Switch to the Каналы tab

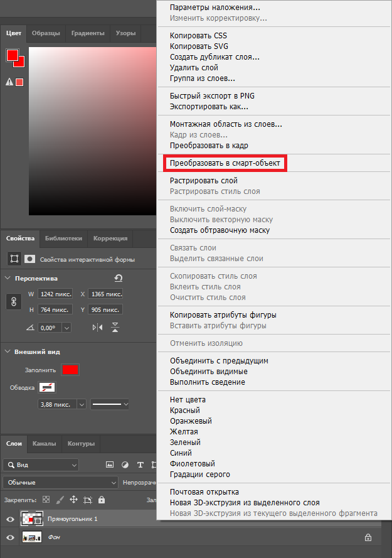point(44,443)
